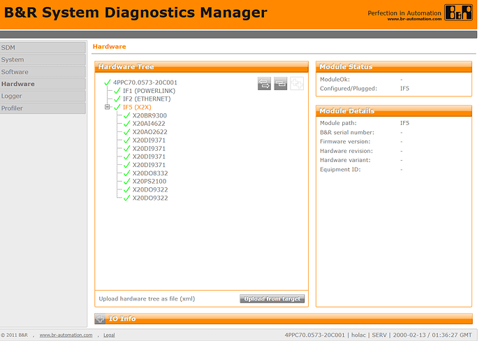Click the B&R System Diagnostics Manager title
This screenshot has width=482, height=341.
click(136, 13)
